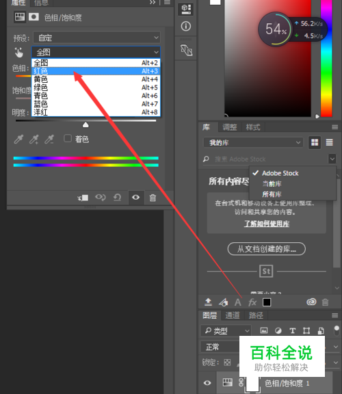This screenshot has width=342, height=394.
Task: Switch library to list view
Action: pyautogui.click(x=330, y=142)
